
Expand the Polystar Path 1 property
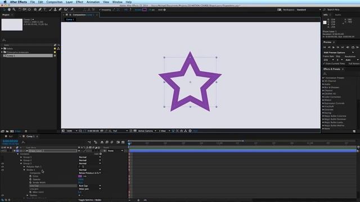coord(24,167)
